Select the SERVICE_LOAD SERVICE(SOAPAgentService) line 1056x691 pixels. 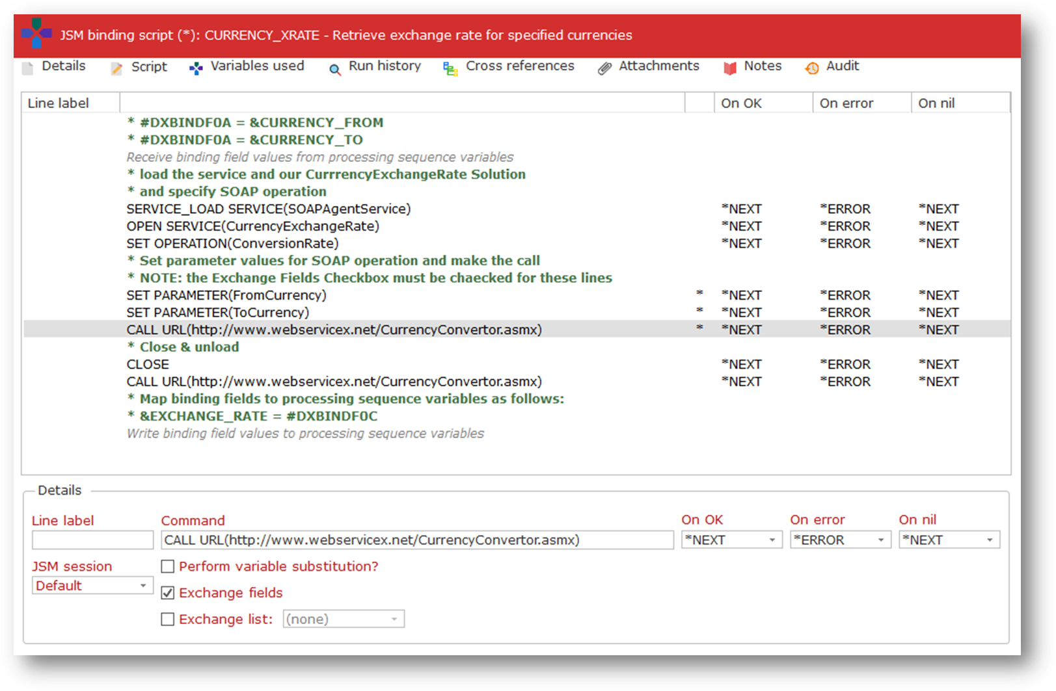coord(268,209)
